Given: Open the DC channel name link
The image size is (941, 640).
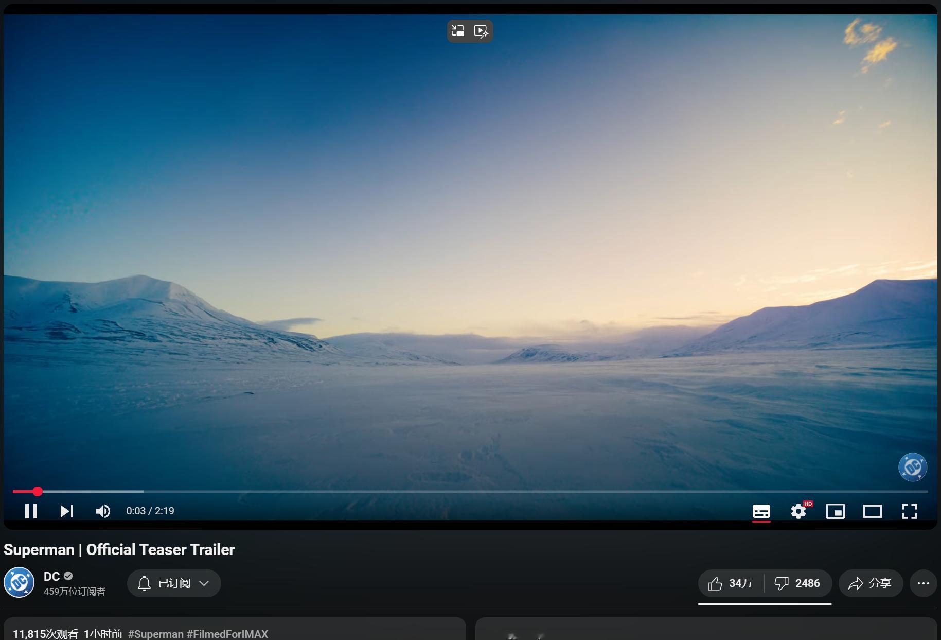Looking at the screenshot, I should [x=51, y=577].
